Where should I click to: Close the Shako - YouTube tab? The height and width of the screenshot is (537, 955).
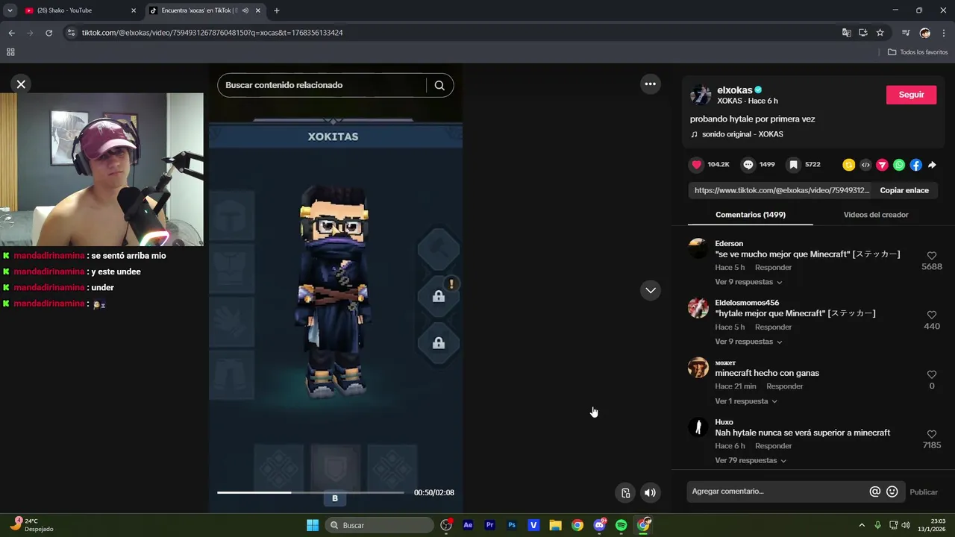coord(134,10)
